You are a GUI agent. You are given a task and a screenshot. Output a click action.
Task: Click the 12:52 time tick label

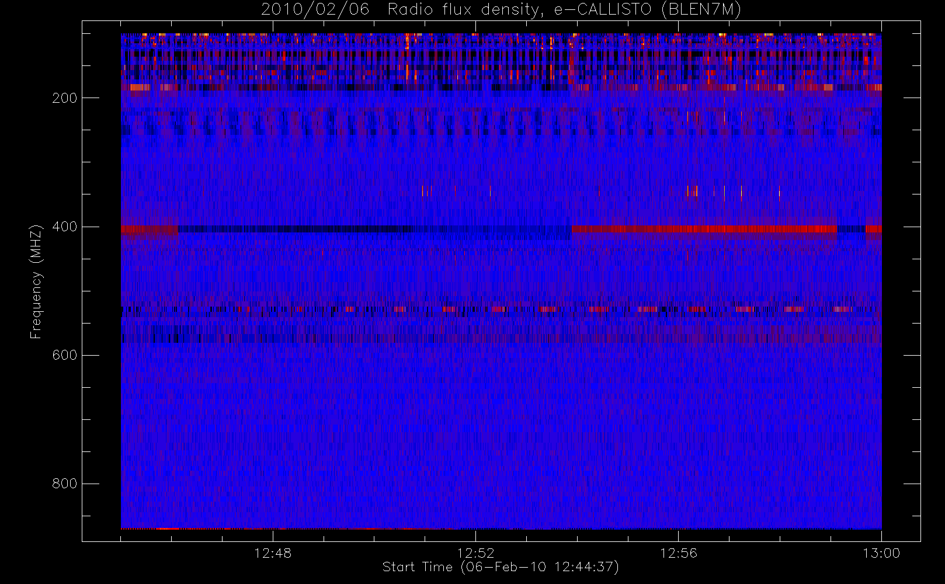point(475,553)
